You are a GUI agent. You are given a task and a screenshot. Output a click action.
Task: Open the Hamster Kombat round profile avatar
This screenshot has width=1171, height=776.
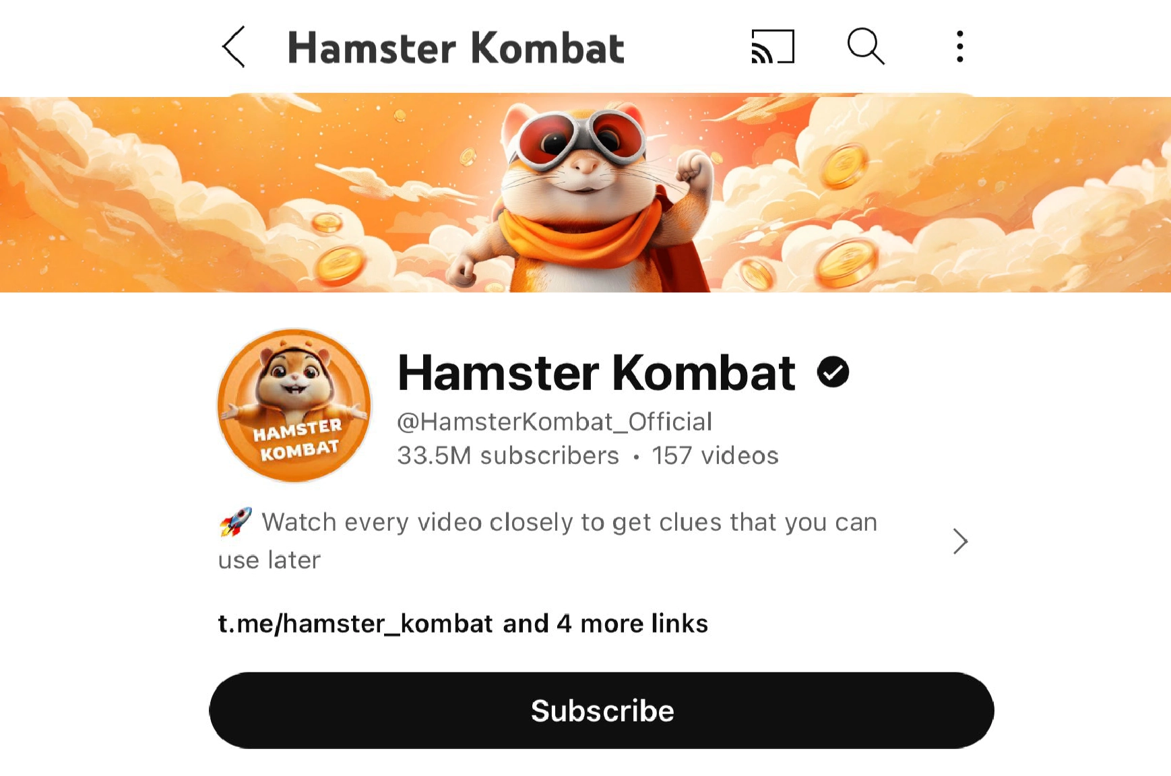[294, 405]
